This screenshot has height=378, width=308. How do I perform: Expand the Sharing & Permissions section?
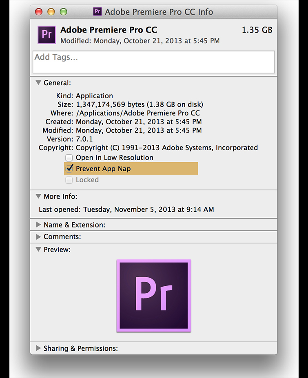tap(38, 348)
